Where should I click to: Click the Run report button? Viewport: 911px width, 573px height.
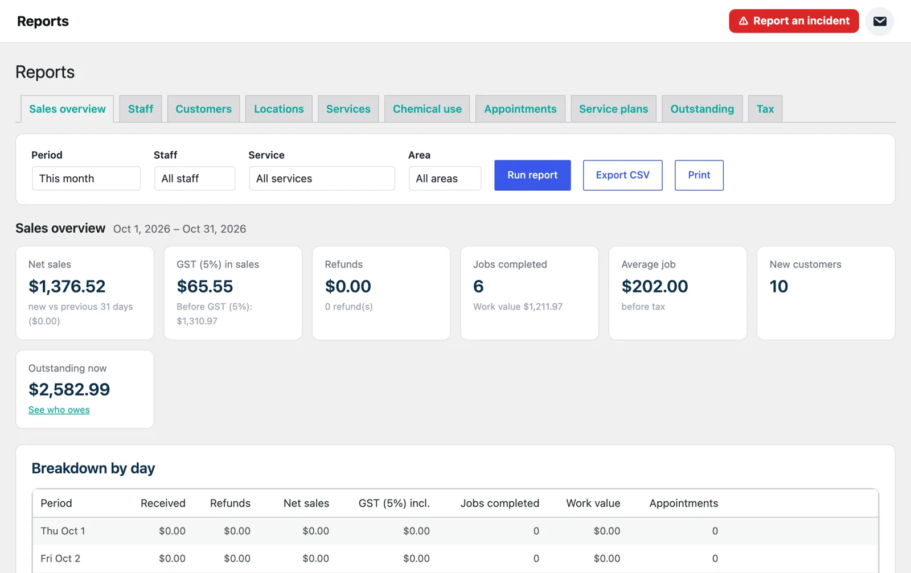tap(532, 175)
